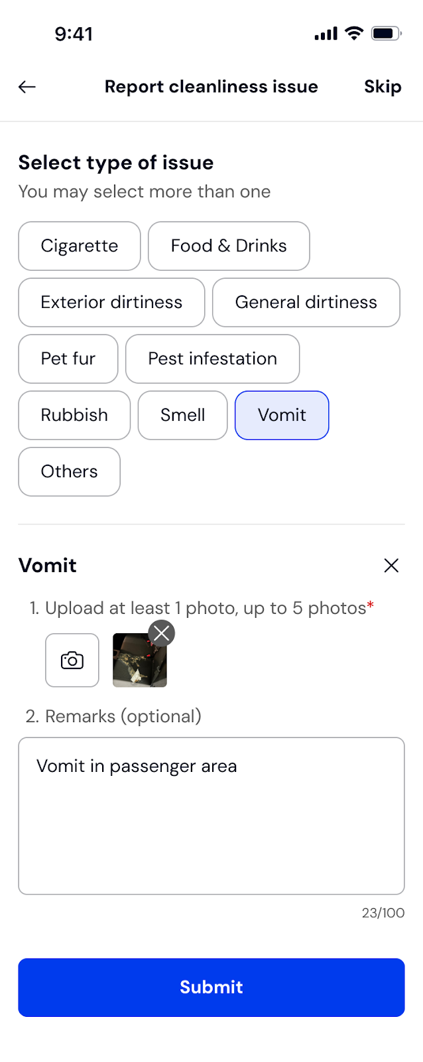Tap the Wi-Fi status icon
Image resolution: width=423 pixels, height=1062 pixels.
point(355,34)
